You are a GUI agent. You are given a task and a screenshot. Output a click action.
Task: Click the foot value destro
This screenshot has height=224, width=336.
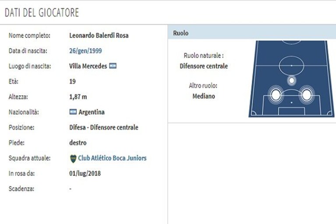tap(78, 143)
